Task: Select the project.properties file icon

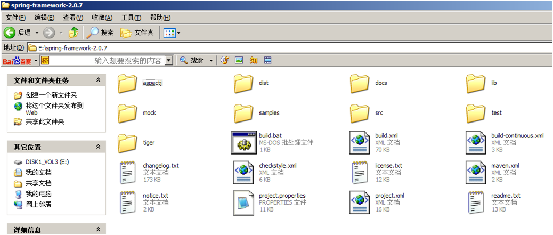Action: pyautogui.click(x=243, y=202)
